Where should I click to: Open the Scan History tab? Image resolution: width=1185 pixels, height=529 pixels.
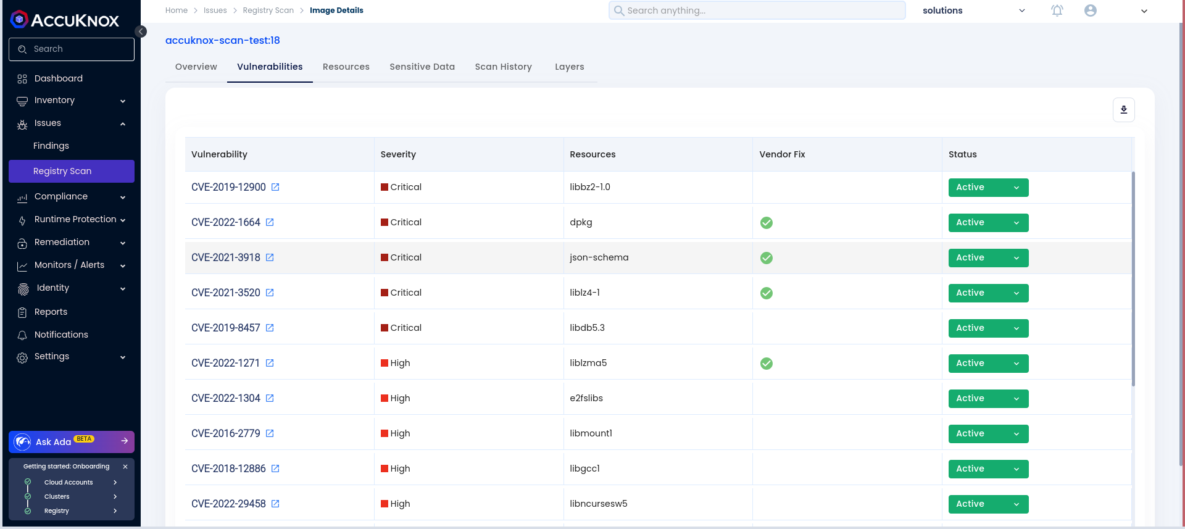pyautogui.click(x=504, y=67)
